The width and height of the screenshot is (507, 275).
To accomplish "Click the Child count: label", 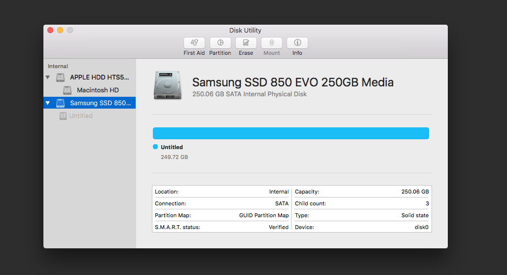I will 310,203.
